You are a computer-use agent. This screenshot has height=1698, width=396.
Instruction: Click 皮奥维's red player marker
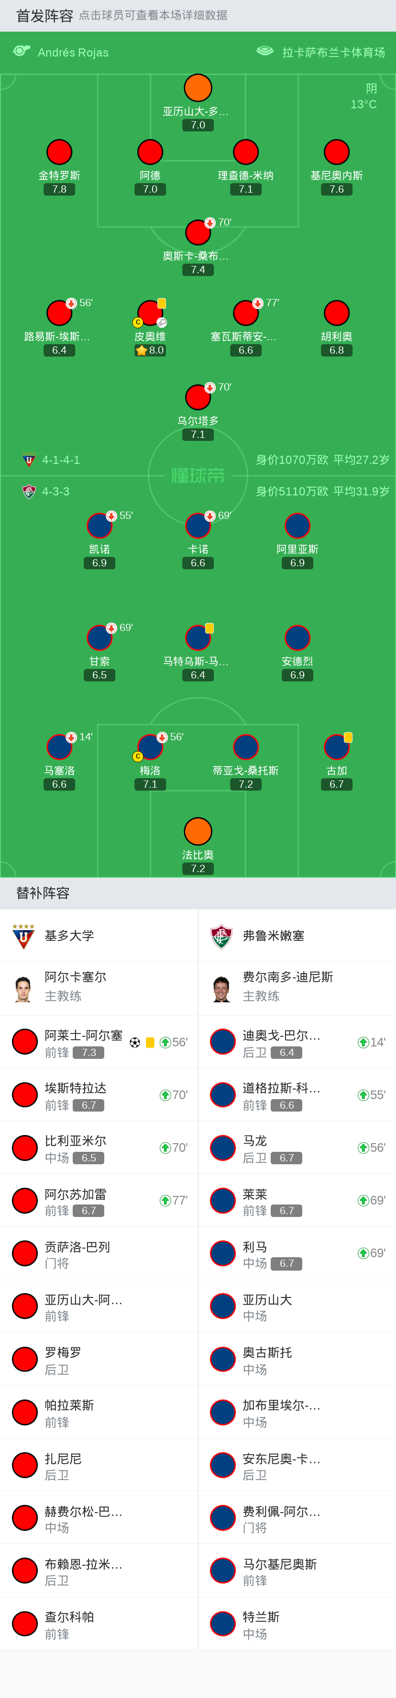tap(150, 313)
